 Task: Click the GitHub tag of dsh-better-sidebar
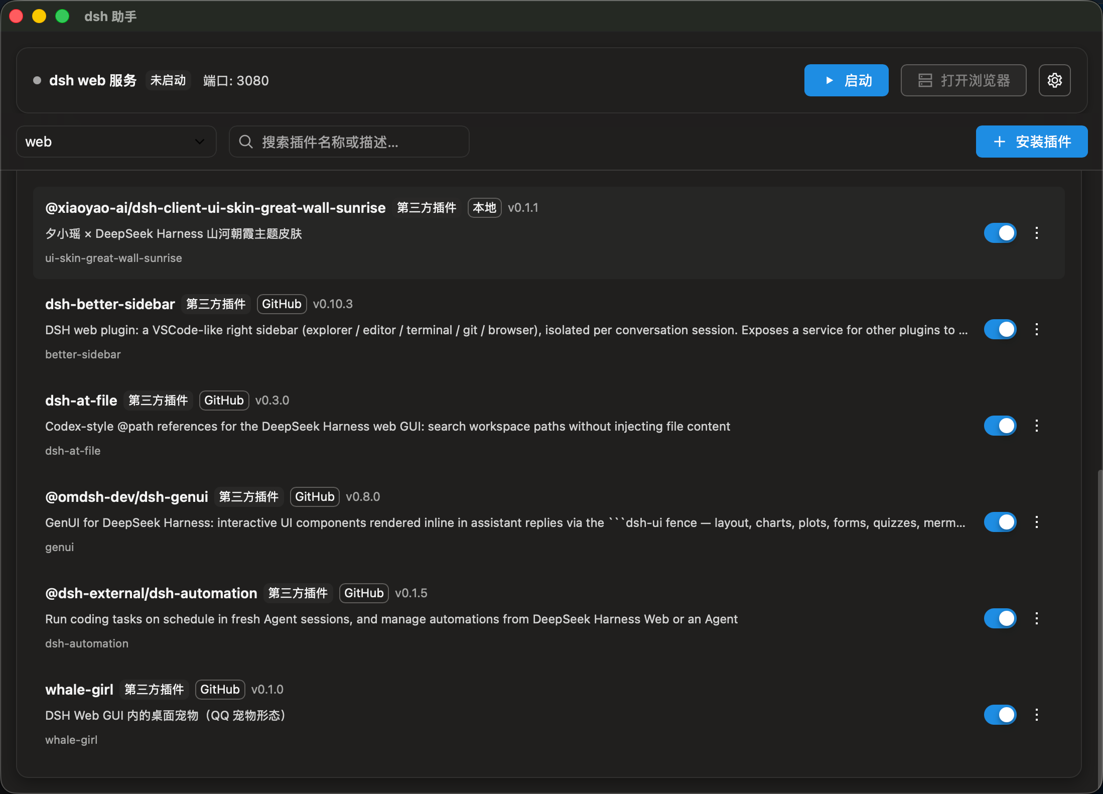click(282, 304)
